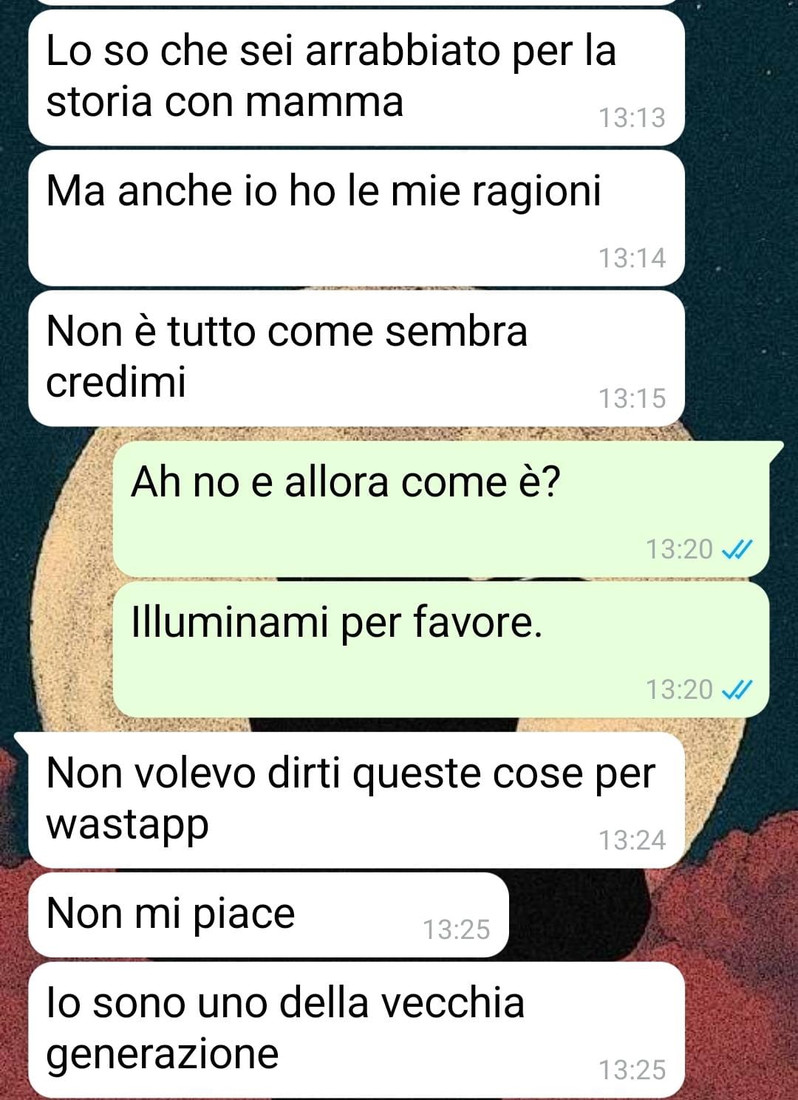Screen dimensions: 798x1100
Task: Tap the 13:13 timestamp
Action: 632,117
